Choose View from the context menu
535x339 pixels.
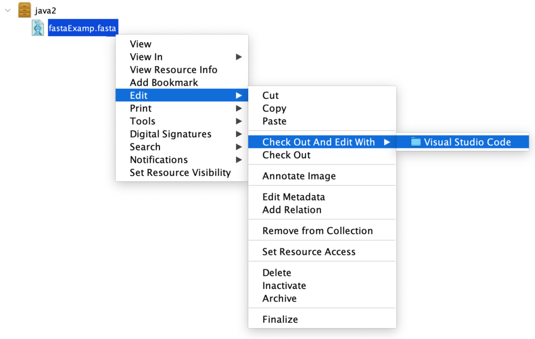click(141, 44)
